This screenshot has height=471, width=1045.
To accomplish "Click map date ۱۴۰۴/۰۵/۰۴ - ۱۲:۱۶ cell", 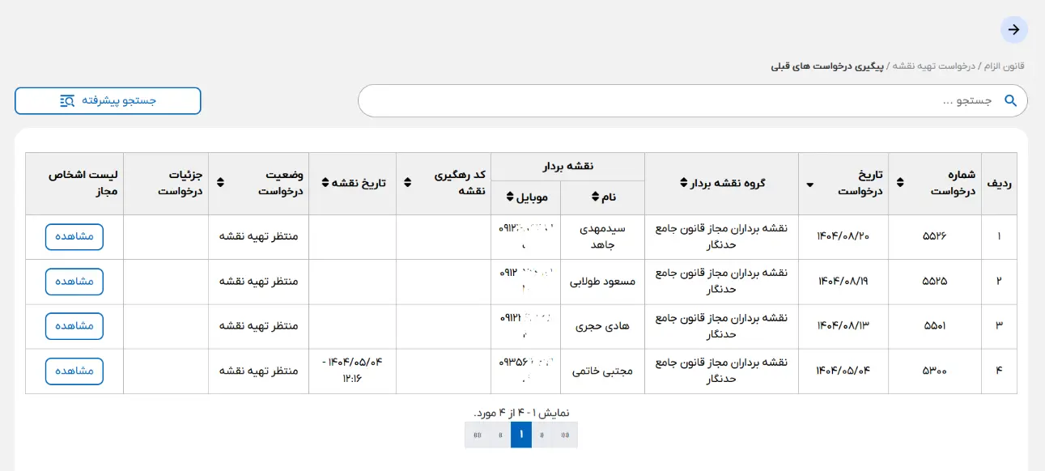I will point(352,370).
